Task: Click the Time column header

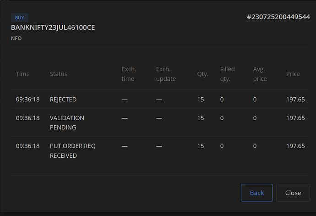Action: tap(23, 74)
